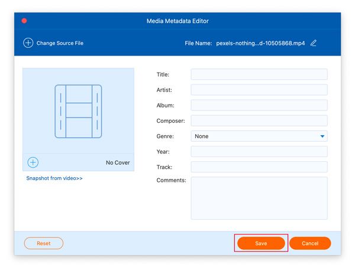Image resolution: width=355 pixels, height=271 pixels.
Task: Open the Snapshot from video link
Action: click(x=54, y=178)
